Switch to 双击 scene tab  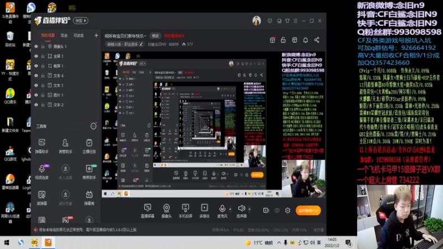[x=64, y=35]
